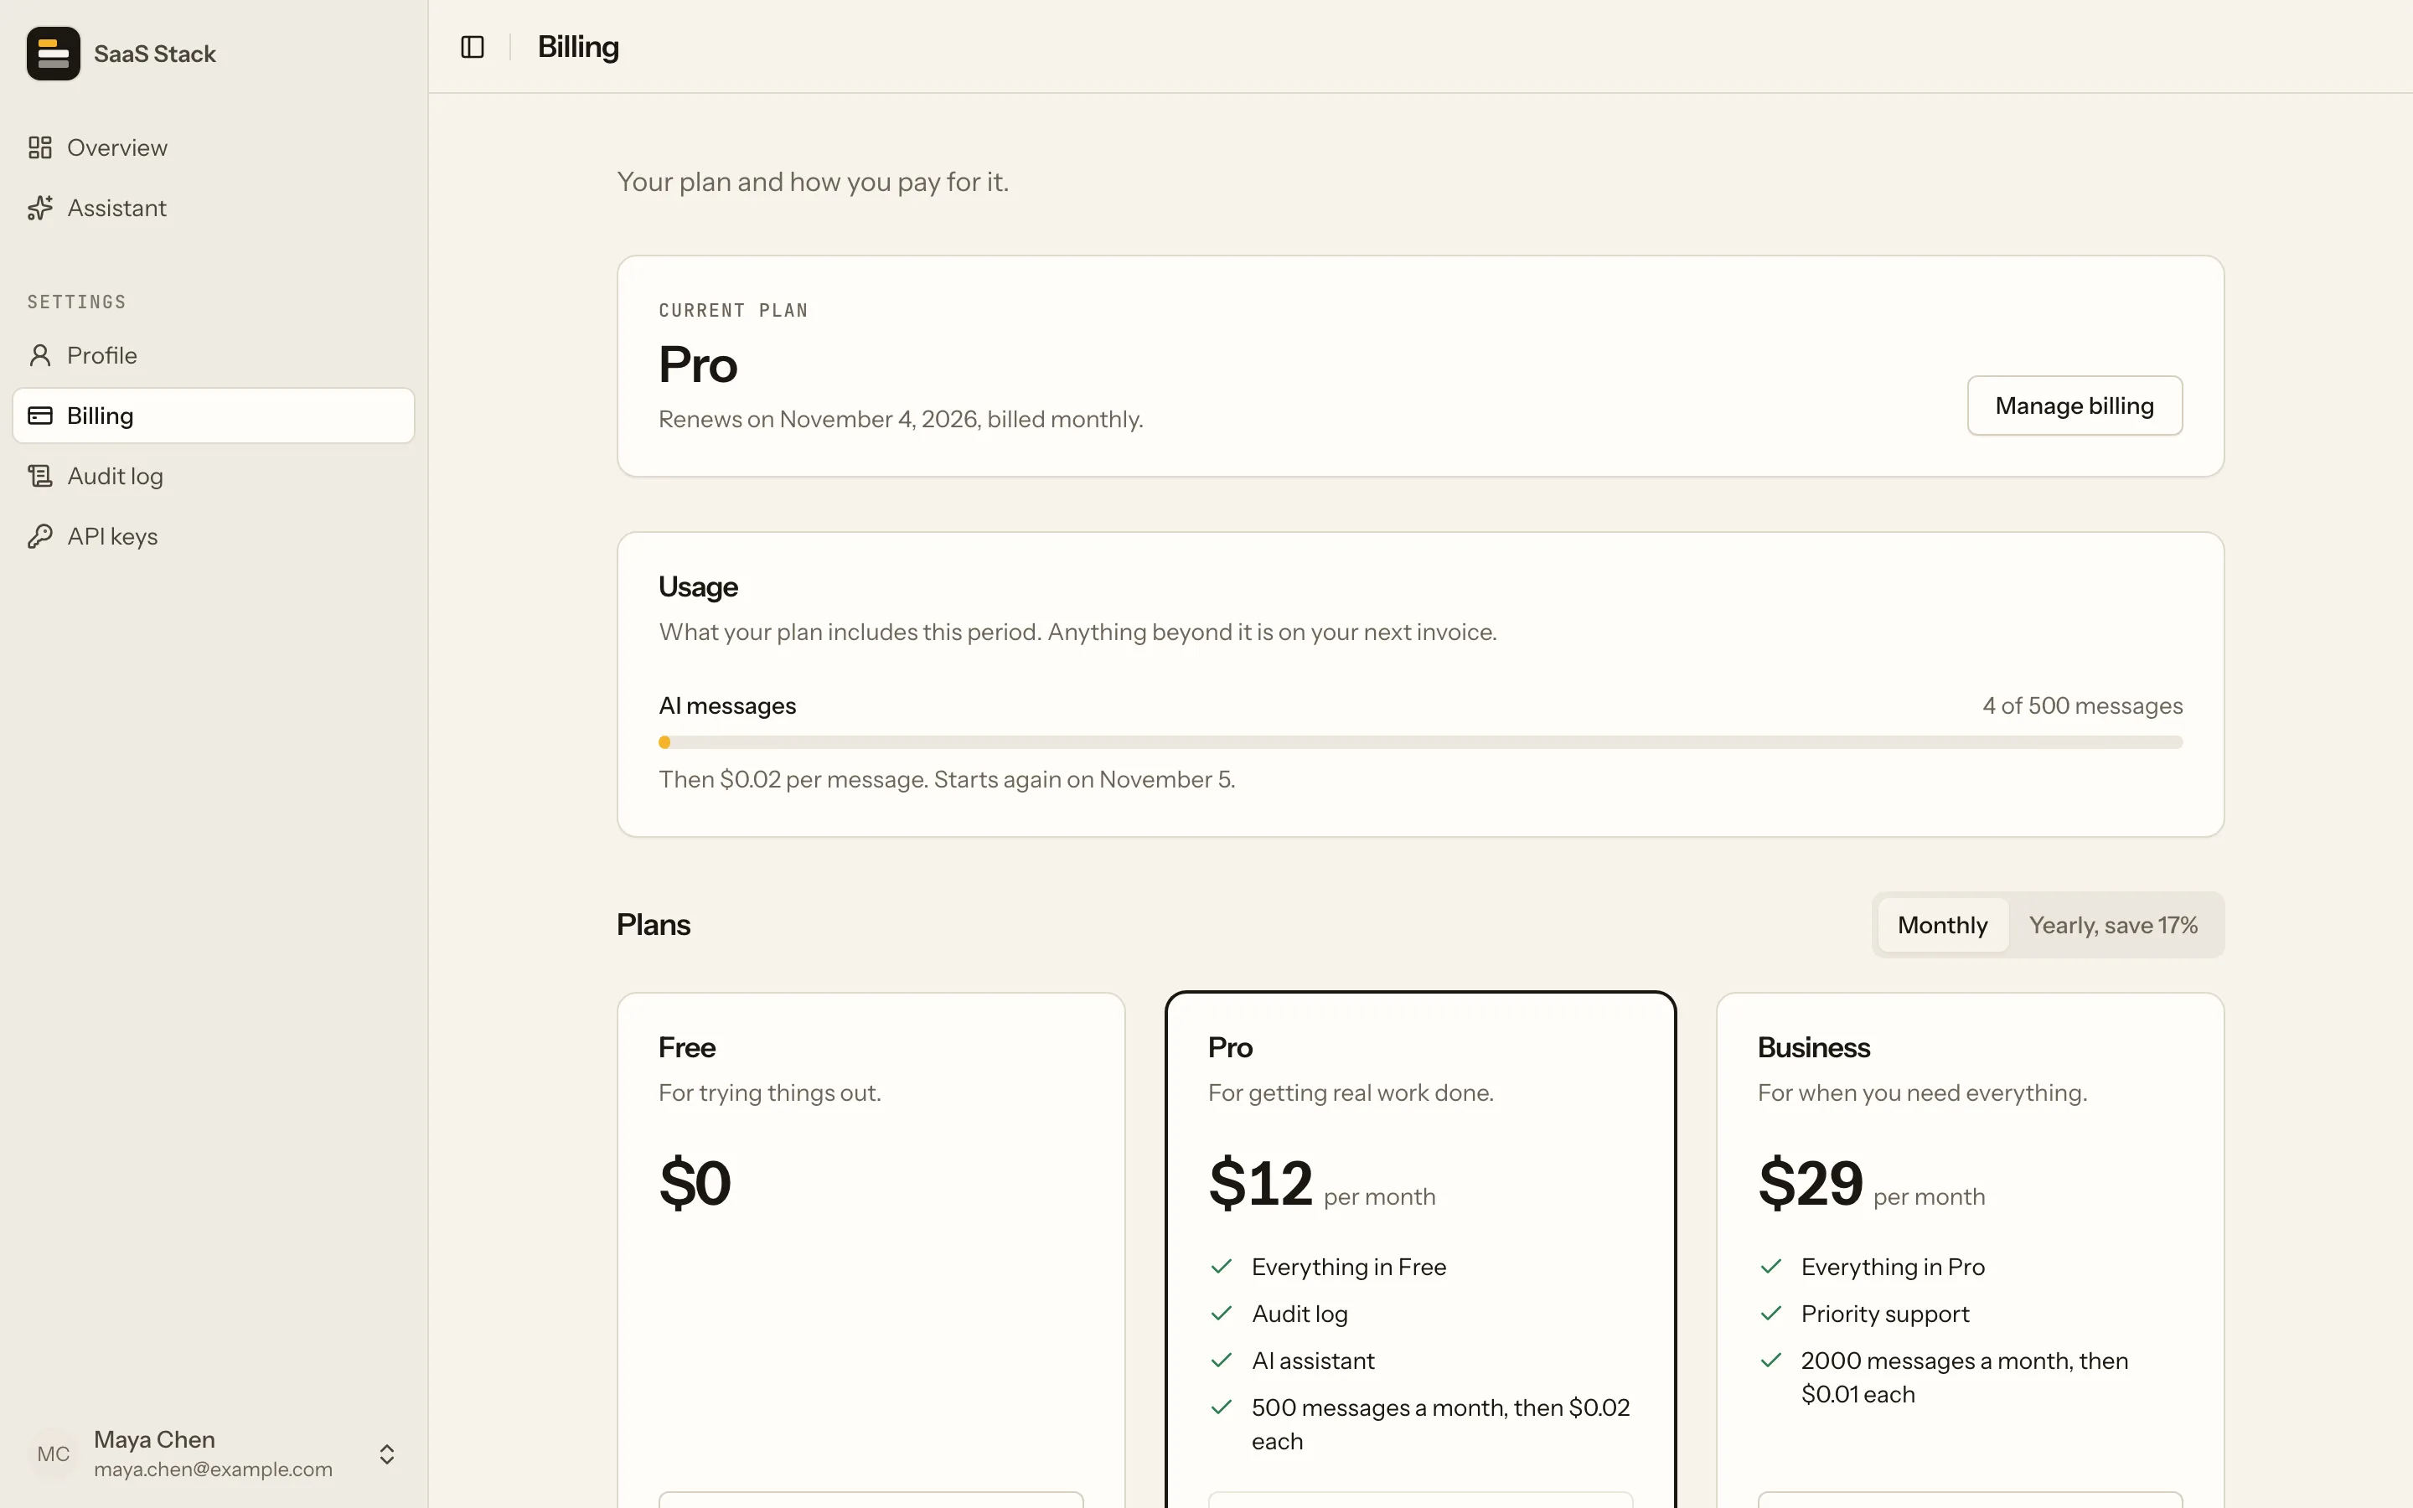Click the Billing credit card icon
Viewport: 2413px width, 1508px height.
40,416
